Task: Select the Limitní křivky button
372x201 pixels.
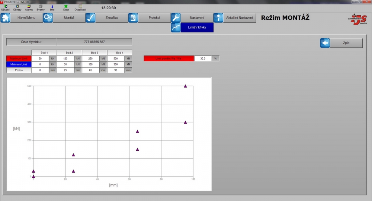Action: tap(197, 28)
